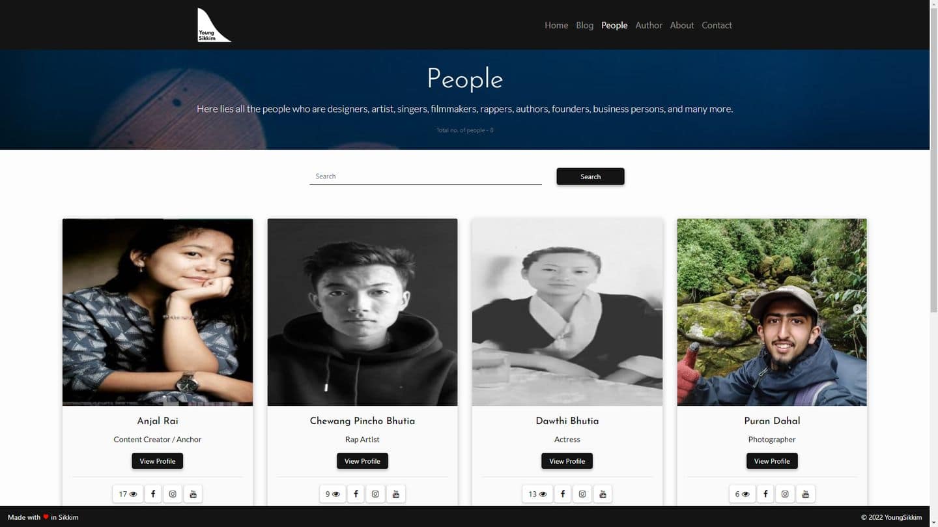Open Anjal Rai's YouTube icon
The image size is (938, 527).
[x=193, y=494]
